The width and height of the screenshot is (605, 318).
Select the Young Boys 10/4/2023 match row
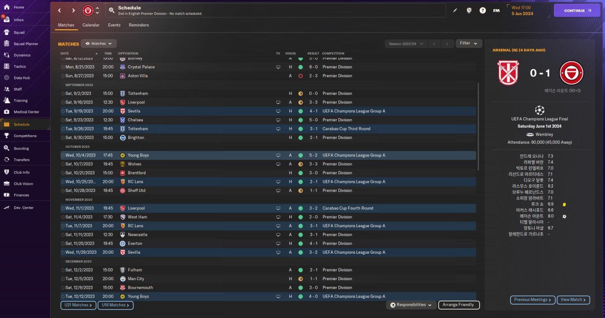[x=268, y=155]
